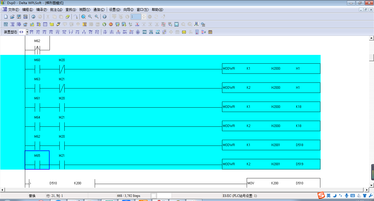Click the blue question mark Help icon
Image resolution: width=374 pixels, height=201 pixels.
click(104, 17)
